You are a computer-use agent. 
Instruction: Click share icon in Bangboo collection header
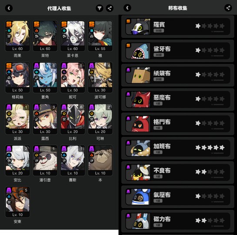(x=228, y=8)
